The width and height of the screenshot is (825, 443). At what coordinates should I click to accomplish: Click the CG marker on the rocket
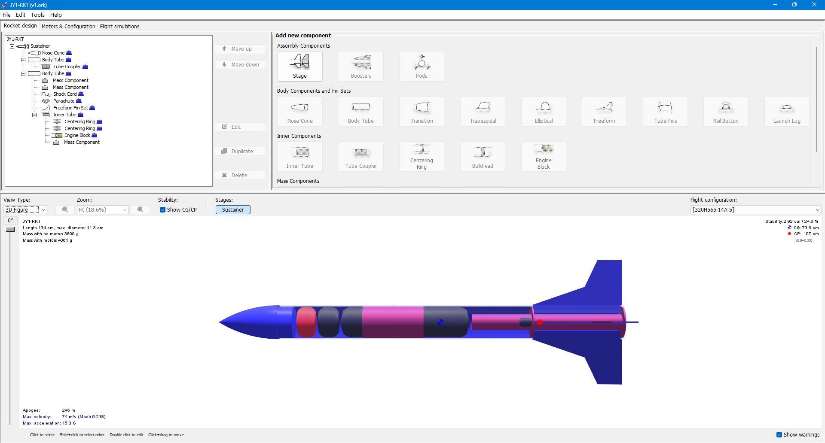coord(440,322)
